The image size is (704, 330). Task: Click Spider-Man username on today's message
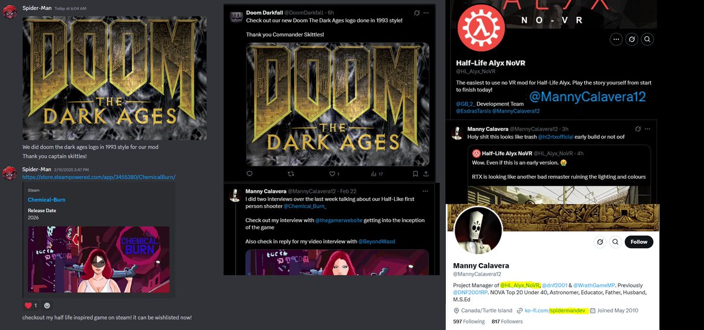[36, 9]
